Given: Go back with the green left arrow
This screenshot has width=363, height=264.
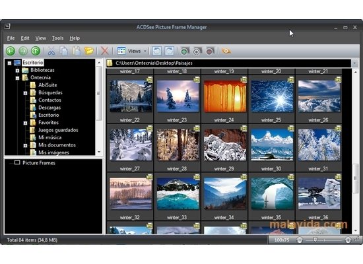Looking at the screenshot, I should (x=11, y=51).
